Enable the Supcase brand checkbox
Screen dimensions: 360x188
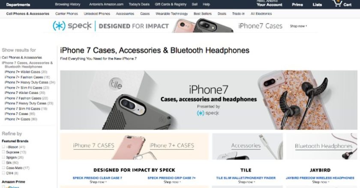pyautogui.click(x=3, y=152)
